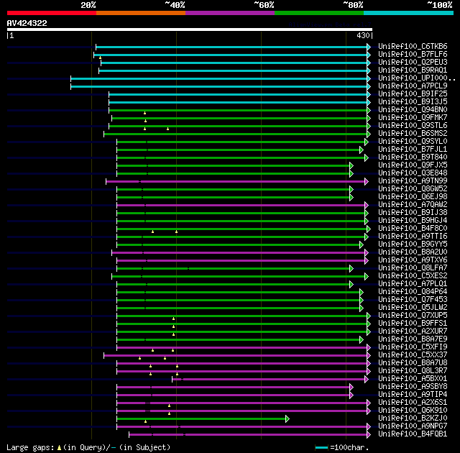Select the UniRef100_C5XFI9 label
460x453 pixels.
pyautogui.click(x=413, y=347)
